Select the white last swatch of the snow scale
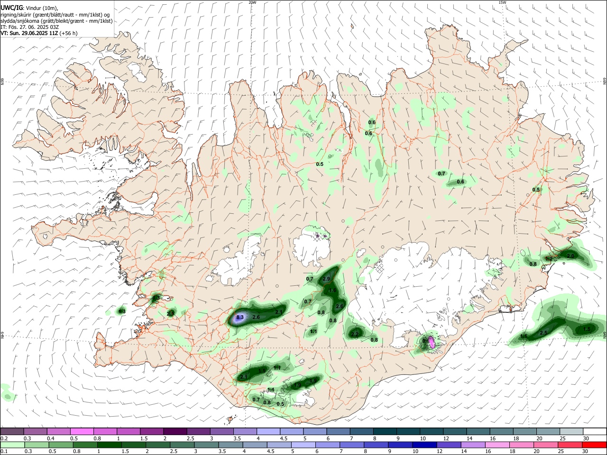This screenshot has height=455, width=607. tap(595, 431)
